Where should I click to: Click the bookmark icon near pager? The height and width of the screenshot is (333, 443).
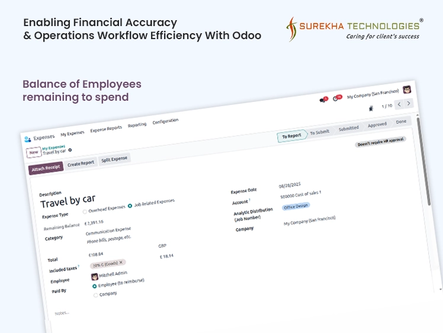pyautogui.click(x=371, y=108)
